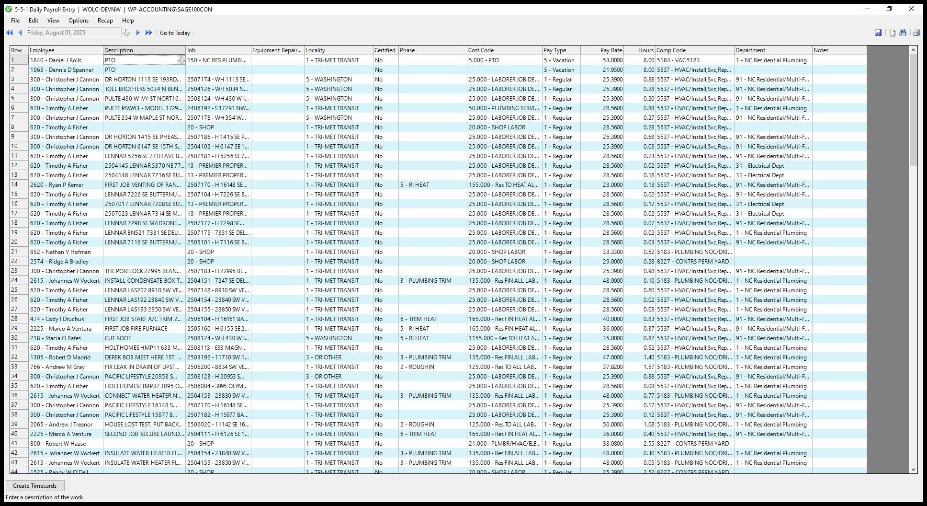The height and width of the screenshot is (506, 927).
Task: Click the Print icon
Action: pyautogui.click(x=916, y=33)
